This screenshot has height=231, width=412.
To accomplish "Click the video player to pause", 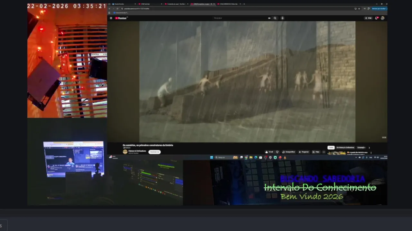I will (x=247, y=81).
